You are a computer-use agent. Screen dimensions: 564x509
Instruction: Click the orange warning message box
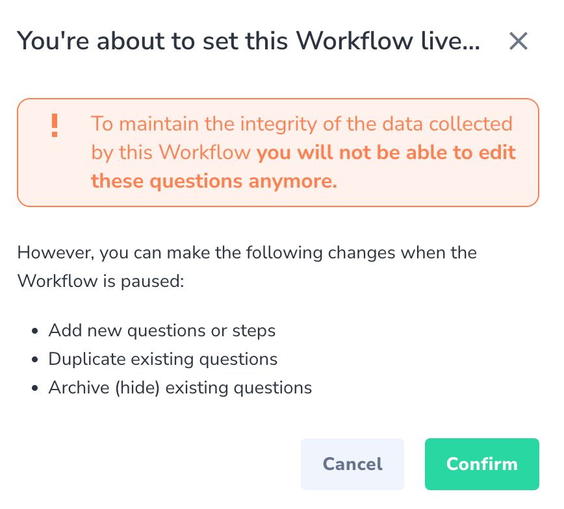(278, 152)
